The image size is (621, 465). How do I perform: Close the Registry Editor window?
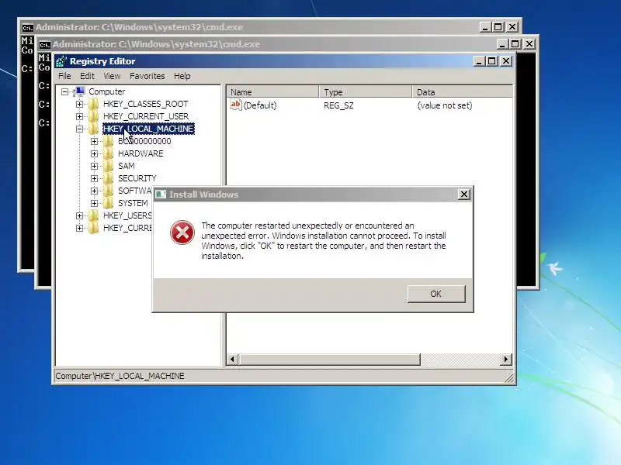click(506, 61)
